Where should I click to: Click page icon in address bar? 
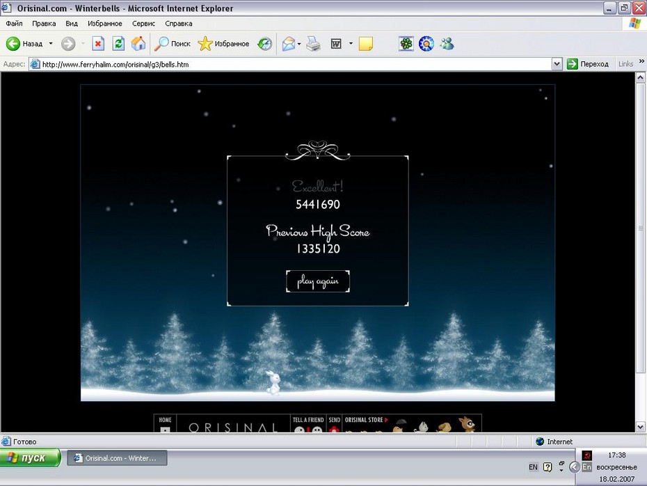coord(35,64)
